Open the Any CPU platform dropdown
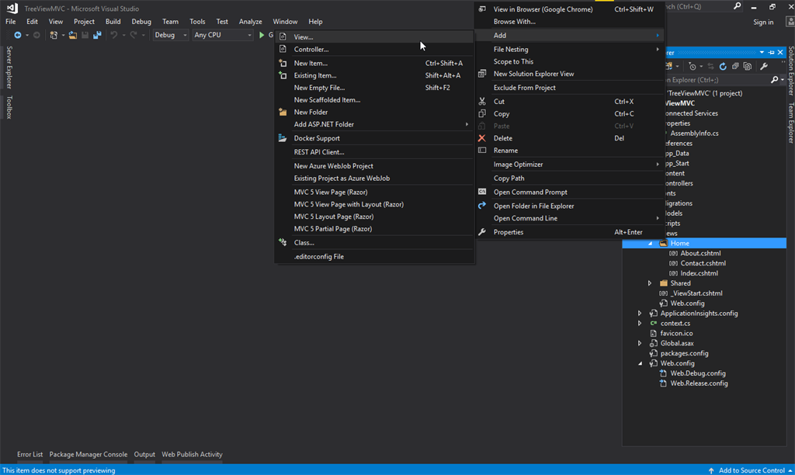Screen dimensions: 795x475 [x=222, y=35]
